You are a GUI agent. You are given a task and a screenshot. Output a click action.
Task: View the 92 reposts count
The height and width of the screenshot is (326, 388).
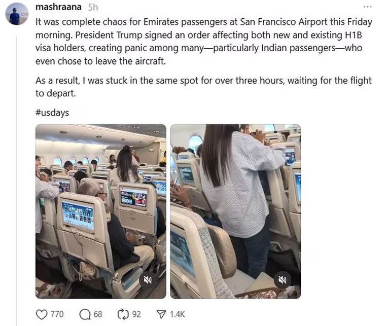136,314
